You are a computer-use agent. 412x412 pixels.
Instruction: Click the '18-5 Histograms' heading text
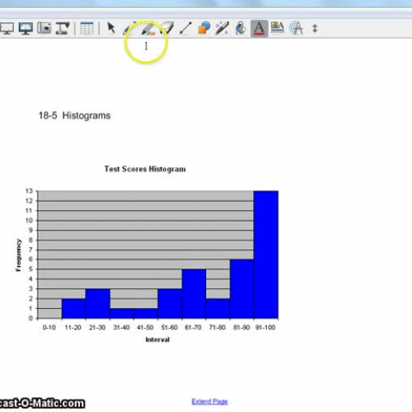pyautogui.click(x=74, y=115)
